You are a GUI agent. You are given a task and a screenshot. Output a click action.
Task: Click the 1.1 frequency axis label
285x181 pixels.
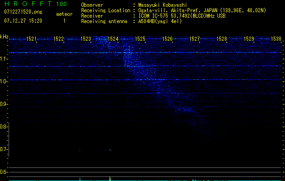pyautogui.click(x=4, y=59)
